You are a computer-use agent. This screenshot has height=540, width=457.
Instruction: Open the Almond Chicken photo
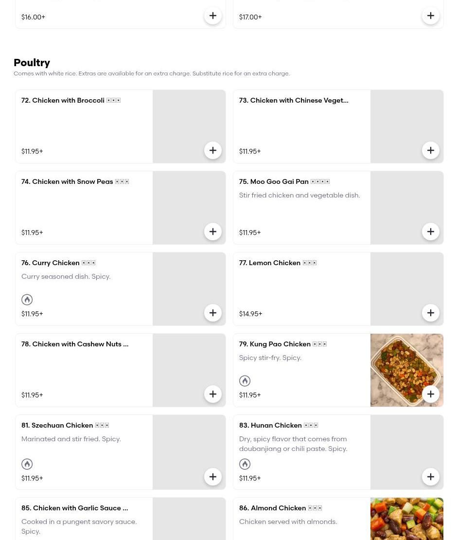coord(406,519)
